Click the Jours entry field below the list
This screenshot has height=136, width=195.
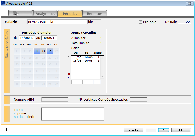coord(97,82)
